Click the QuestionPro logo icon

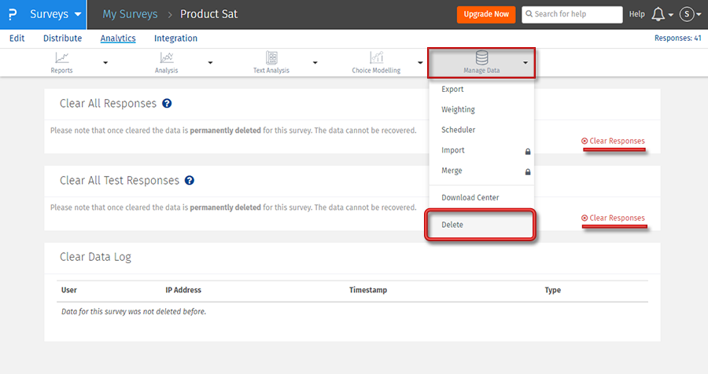[13, 14]
